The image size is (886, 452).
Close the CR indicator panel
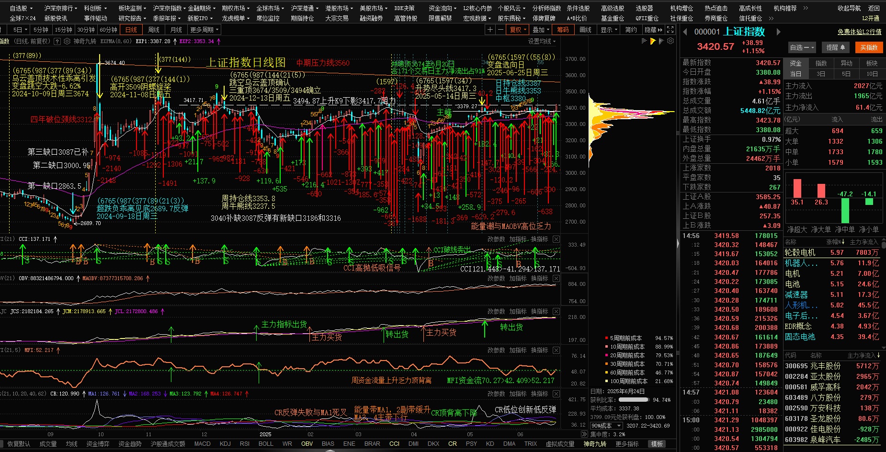point(556,394)
